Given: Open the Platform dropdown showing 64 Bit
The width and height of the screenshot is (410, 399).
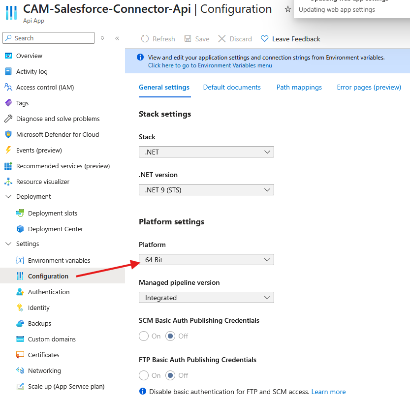Looking at the screenshot, I should coord(206,260).
